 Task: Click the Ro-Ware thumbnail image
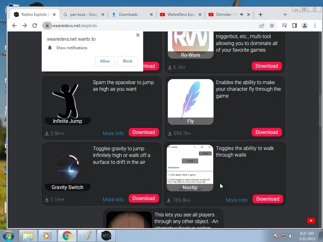[191, 45]
